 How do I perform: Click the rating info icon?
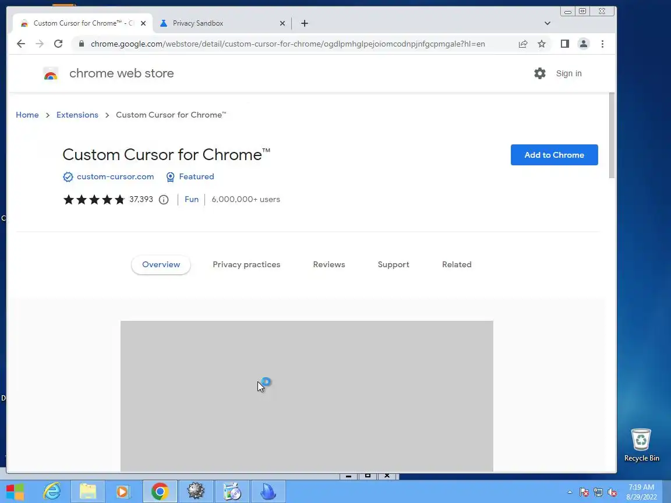(164, 200)
